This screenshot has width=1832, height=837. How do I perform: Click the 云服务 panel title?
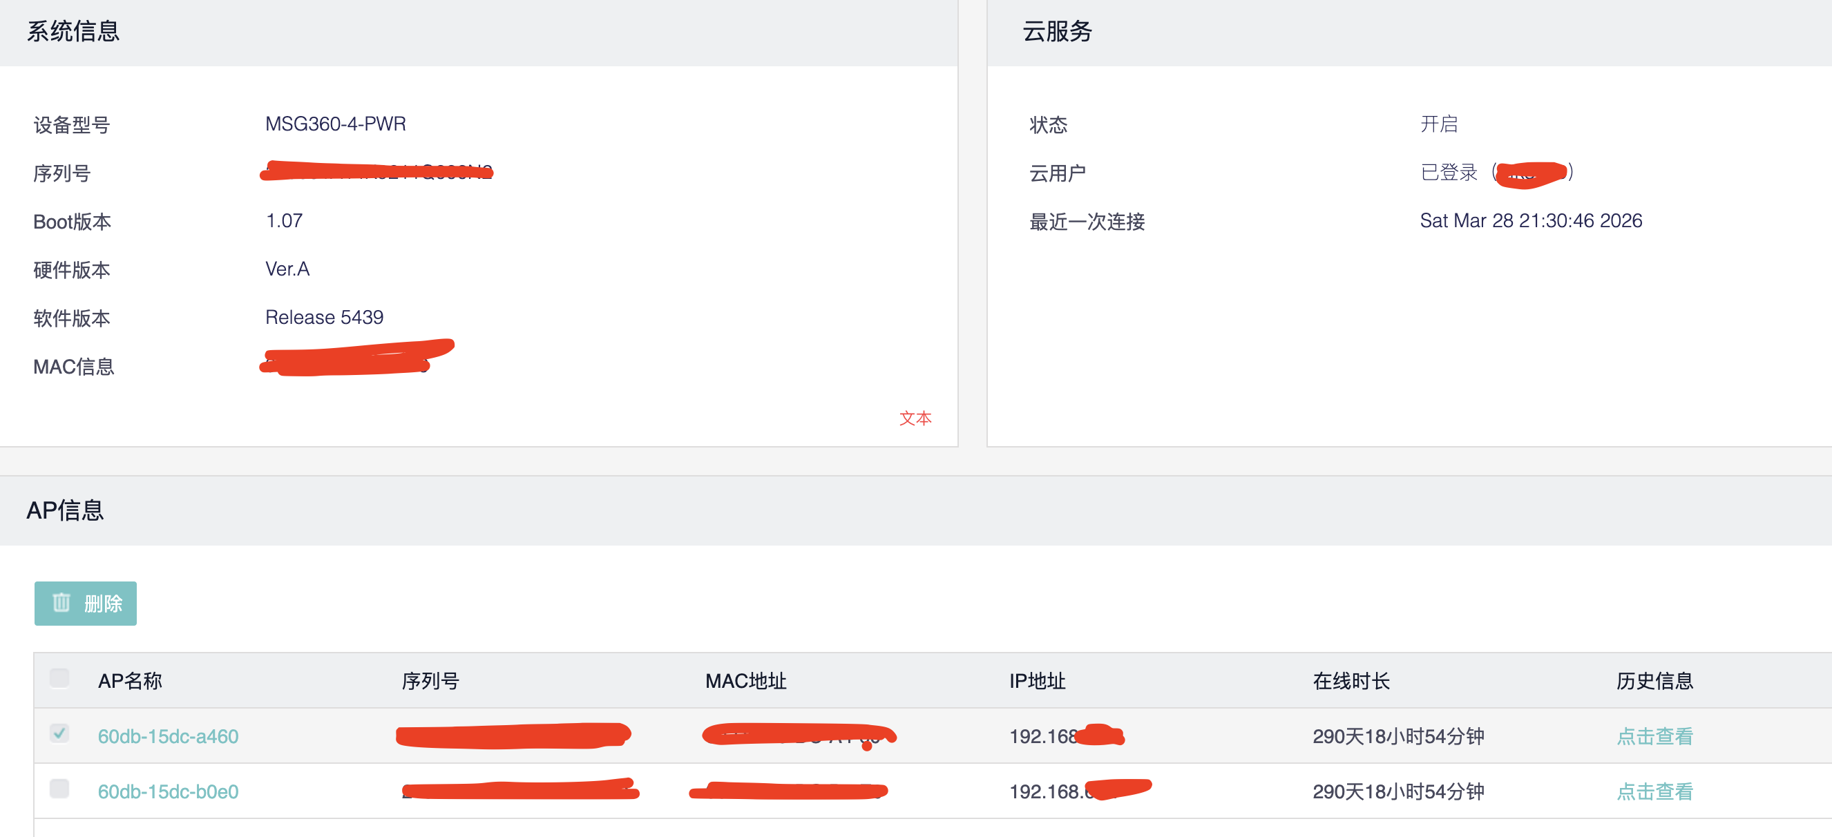(x=1057, y=31)
